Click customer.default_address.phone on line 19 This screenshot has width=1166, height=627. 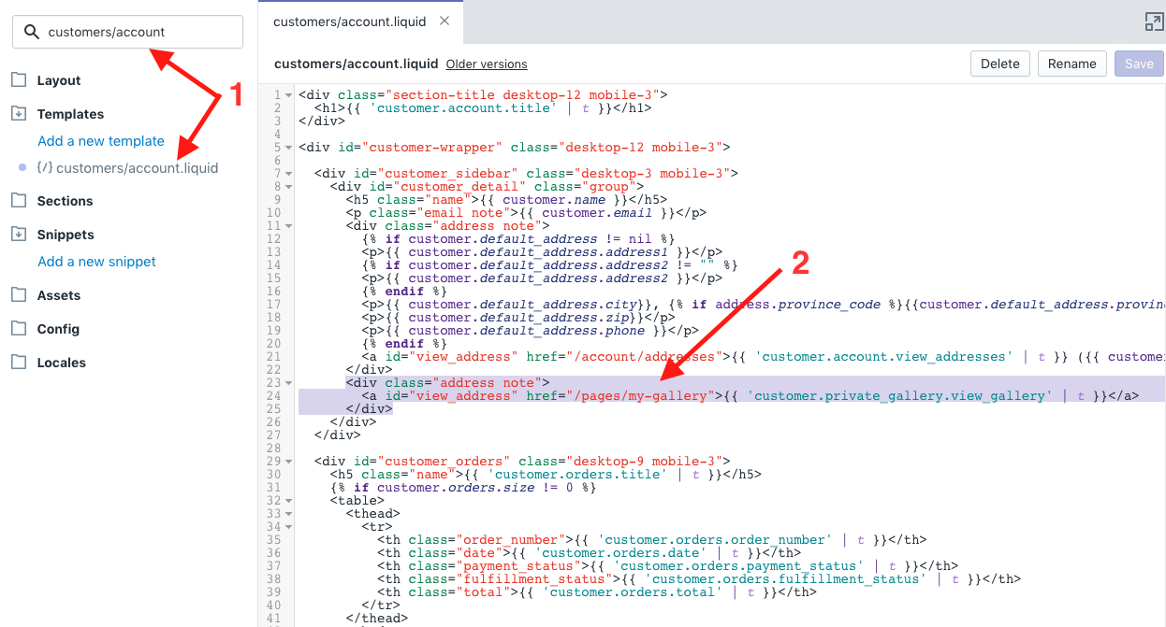528,331
